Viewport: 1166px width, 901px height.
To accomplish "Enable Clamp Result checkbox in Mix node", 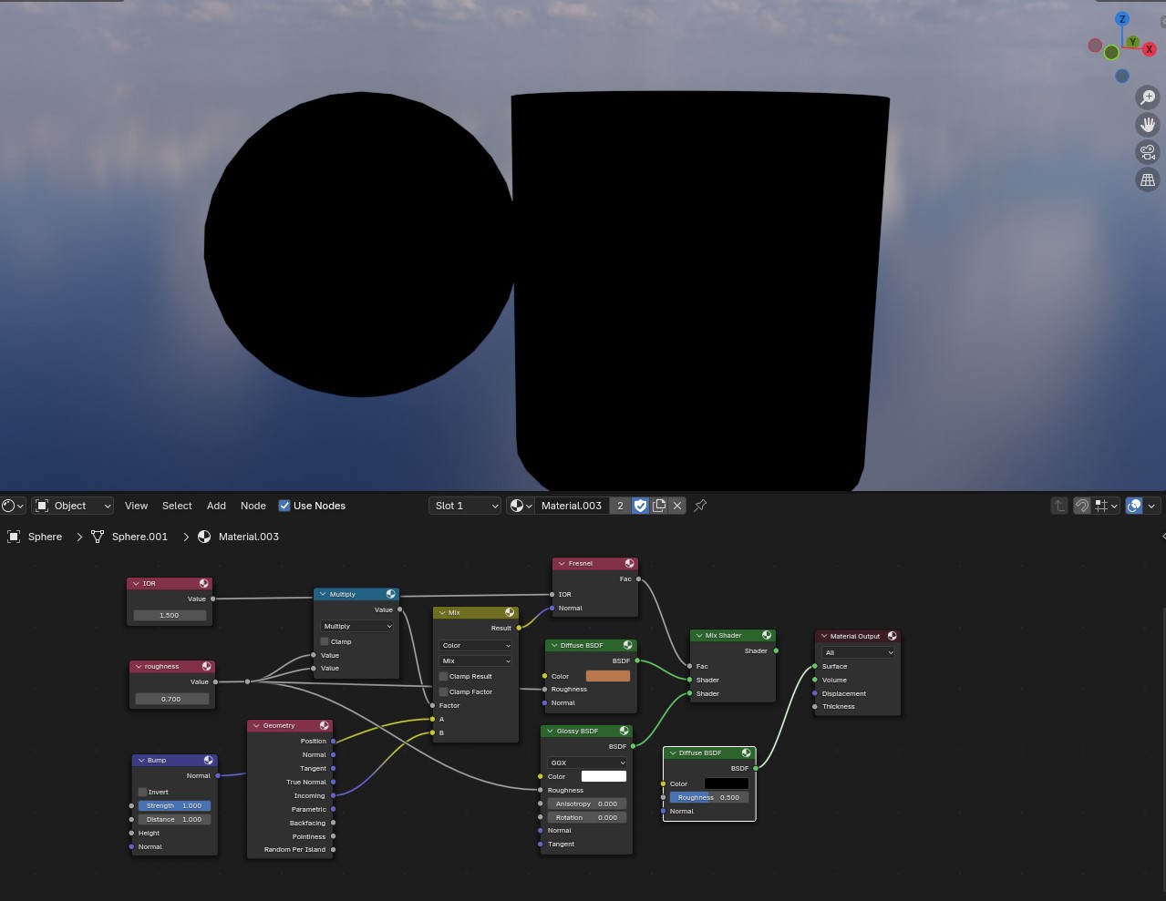I will coord(443,676).
